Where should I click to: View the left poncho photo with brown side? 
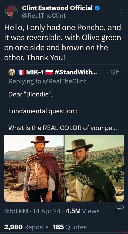point(34,168)
